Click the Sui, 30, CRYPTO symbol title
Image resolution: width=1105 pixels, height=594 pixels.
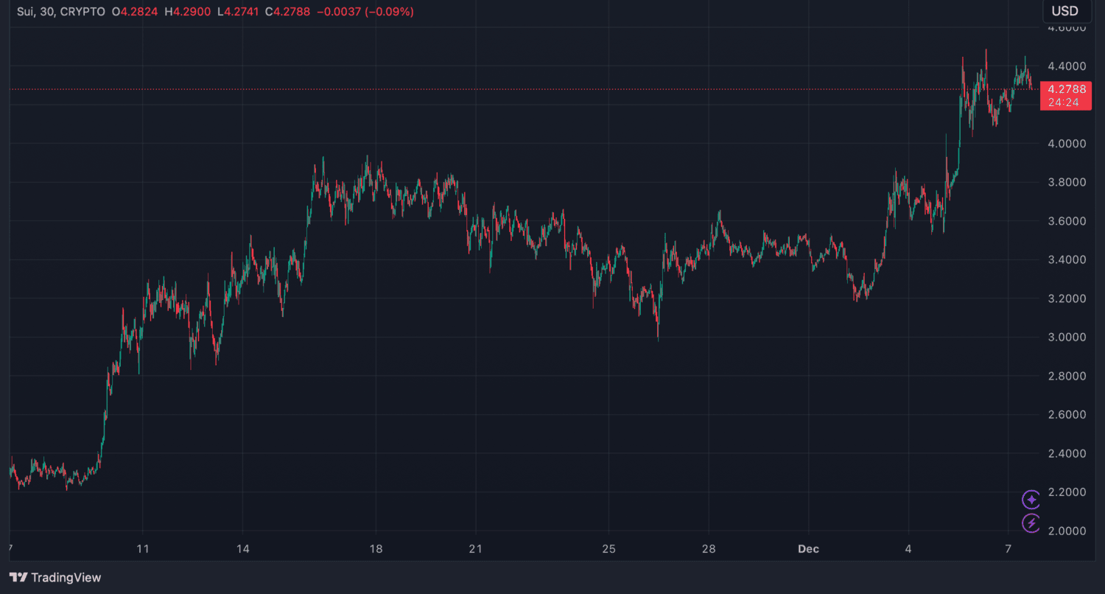(x=60, y=12)
